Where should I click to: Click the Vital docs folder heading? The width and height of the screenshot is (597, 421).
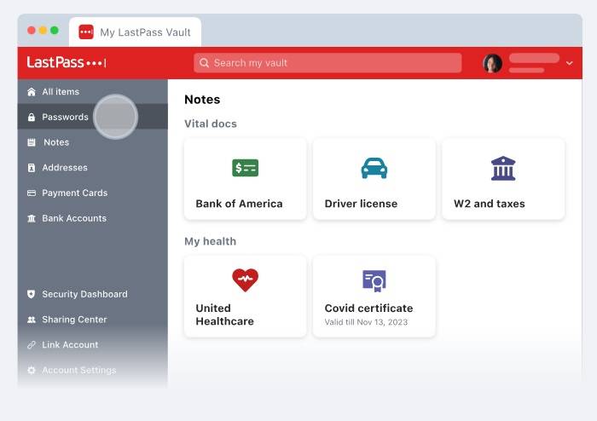[211, 124]
